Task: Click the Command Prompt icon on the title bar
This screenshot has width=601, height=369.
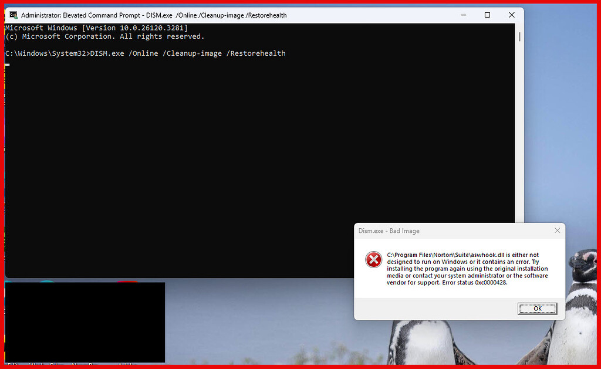Action: (13, 15)
